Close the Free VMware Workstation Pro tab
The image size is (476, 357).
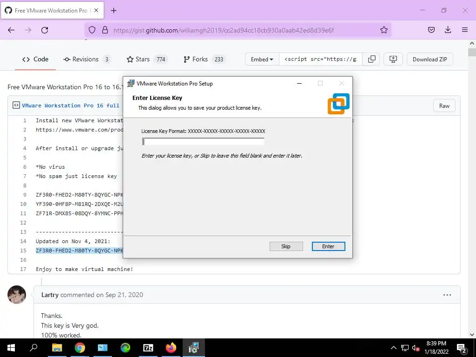96,10
